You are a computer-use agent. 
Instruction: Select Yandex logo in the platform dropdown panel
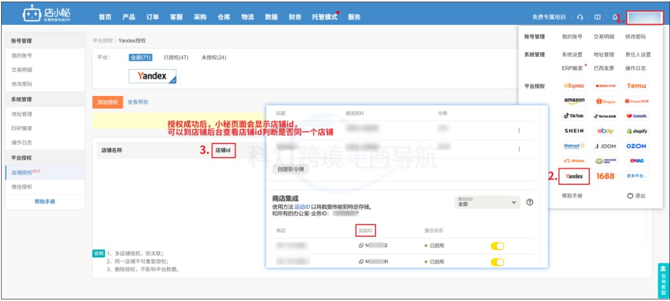coord(574,176)
